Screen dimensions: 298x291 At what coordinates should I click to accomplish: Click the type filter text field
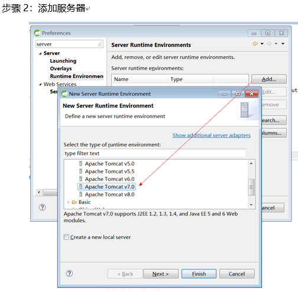[x=155, y=153]
